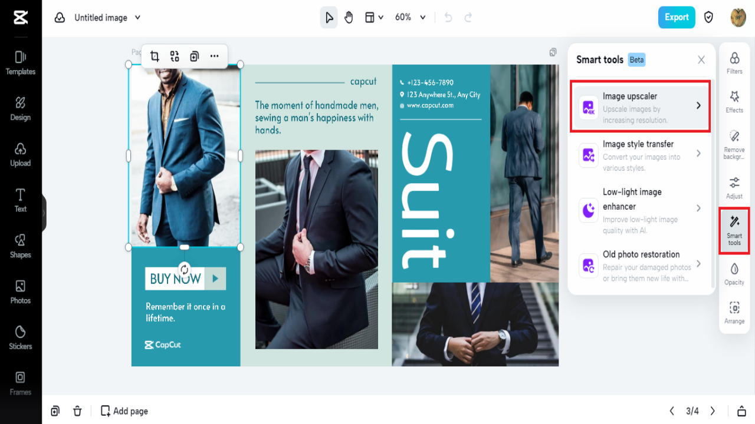Go to the next page using the arrow
755x424 pixels.
tap(712, 410)
